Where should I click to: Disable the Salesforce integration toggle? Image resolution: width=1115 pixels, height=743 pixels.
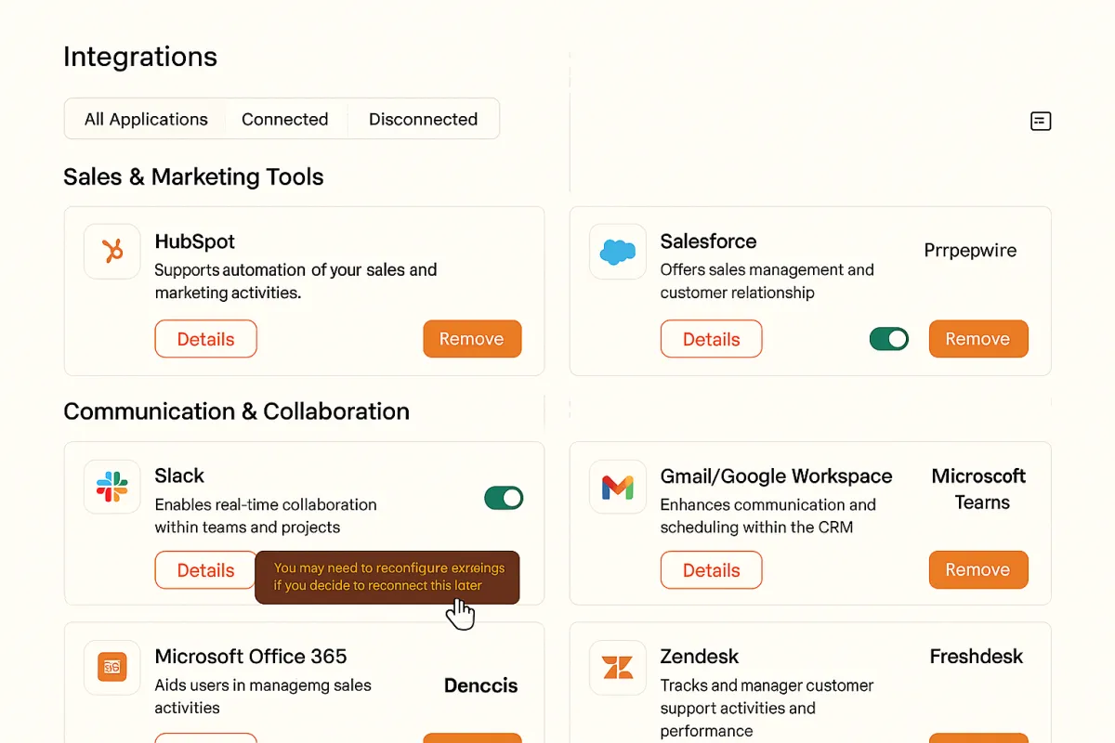(x=889, y=339)
